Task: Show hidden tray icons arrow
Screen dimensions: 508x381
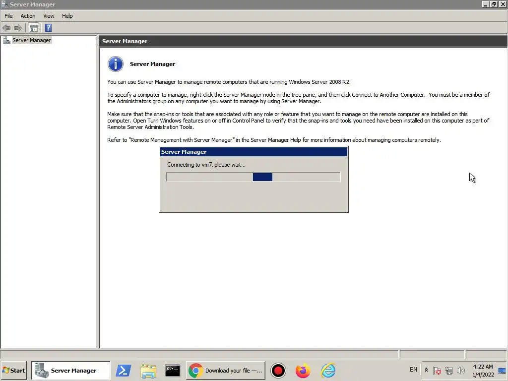Action: coord(426,370)
